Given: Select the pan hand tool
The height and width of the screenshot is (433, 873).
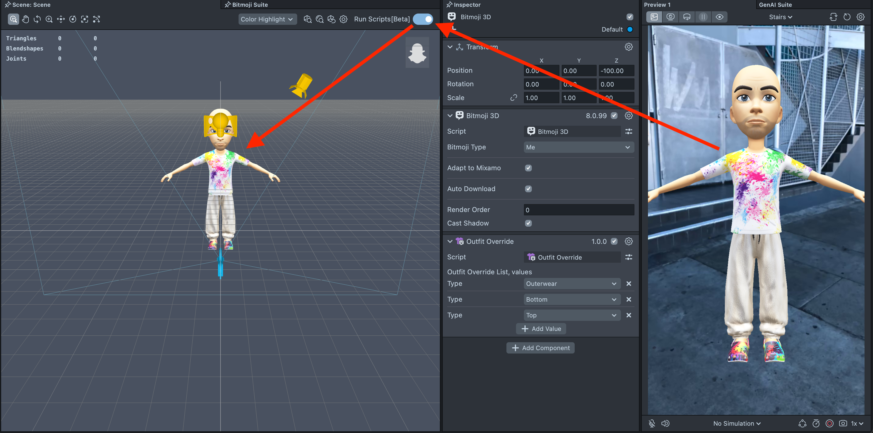Looking at the screenshot, I should (25, 19).
